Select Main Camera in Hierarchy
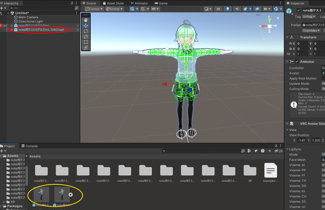 point(28,17)
